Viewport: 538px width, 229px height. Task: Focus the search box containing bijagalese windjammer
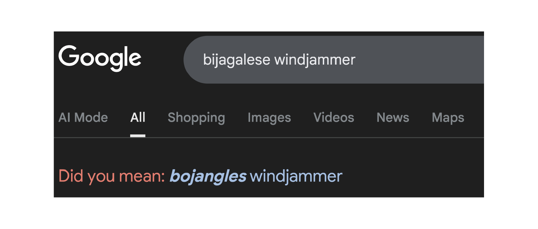(334, 60)
